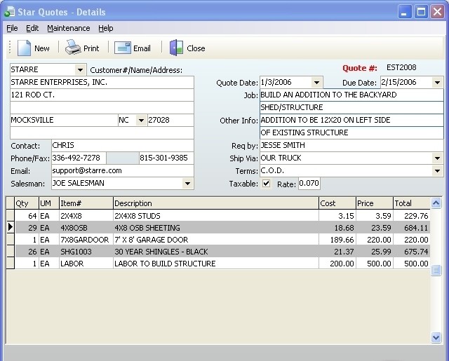Open the File menu
449x361 pixels.
point(12,28)
